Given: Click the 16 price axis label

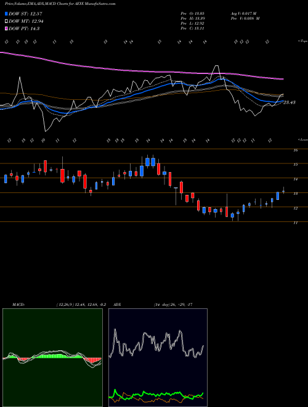Looking at the screenshot, I should [x=296, y=150].
